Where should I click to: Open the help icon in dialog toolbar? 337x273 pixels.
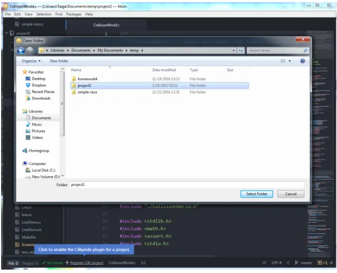(302, 61)
